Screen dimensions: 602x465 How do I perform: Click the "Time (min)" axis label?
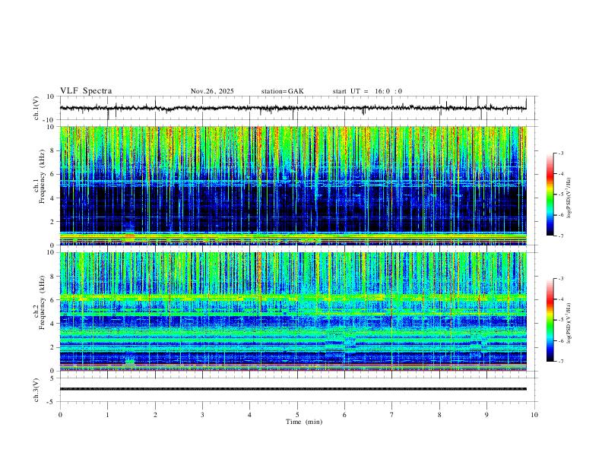click(304, 422)
